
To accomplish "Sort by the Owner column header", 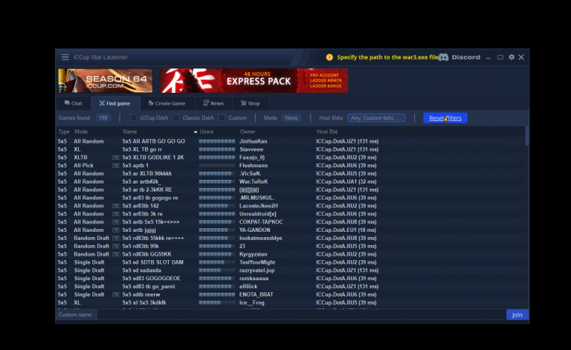I will 248,132.
